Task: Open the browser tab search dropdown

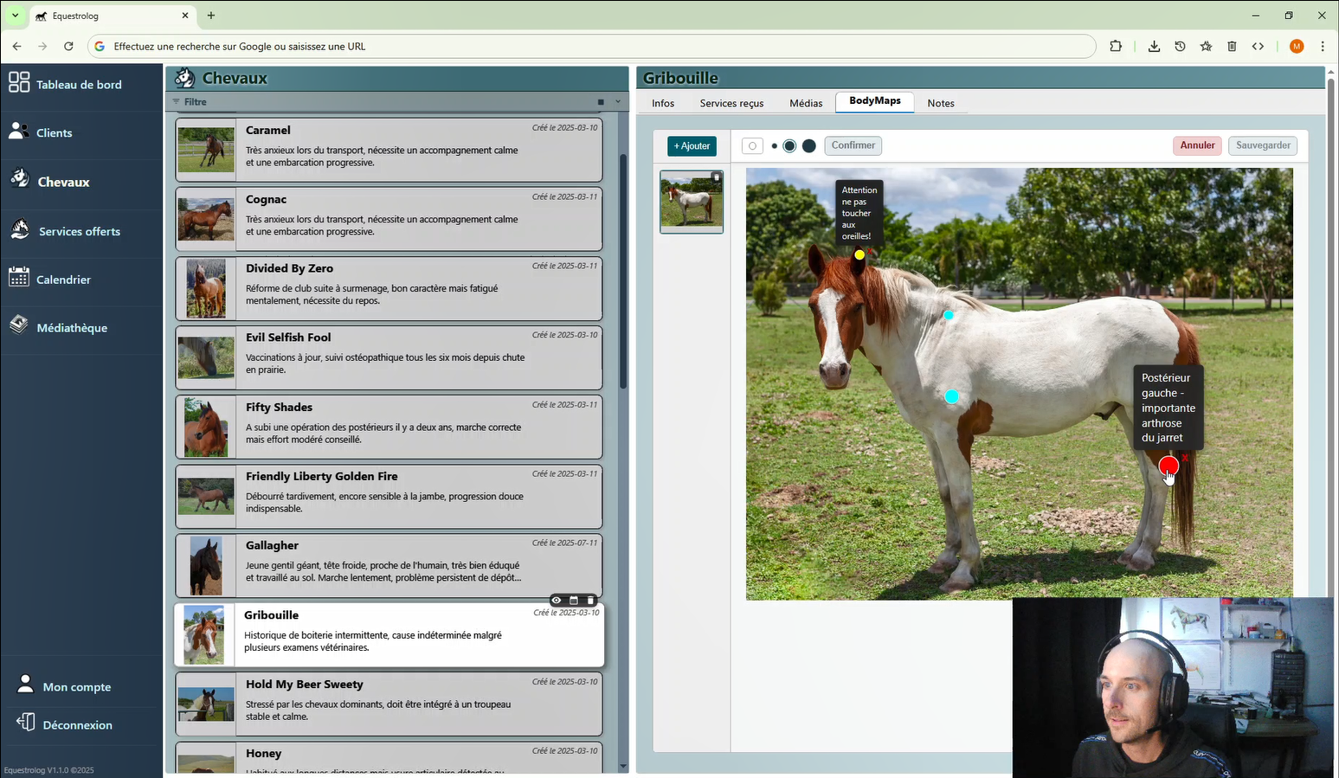Action: point(15,16)
